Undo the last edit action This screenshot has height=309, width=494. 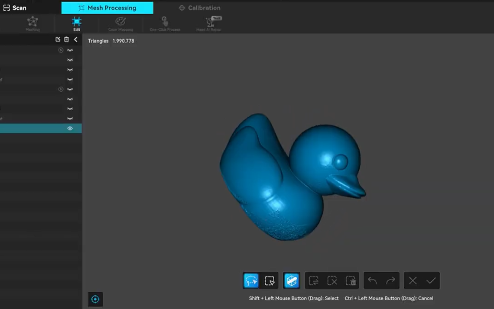[372, 281]
